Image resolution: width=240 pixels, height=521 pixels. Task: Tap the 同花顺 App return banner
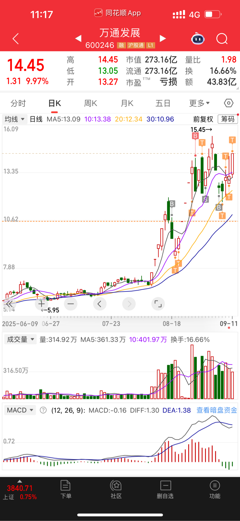tap(117, 13)
